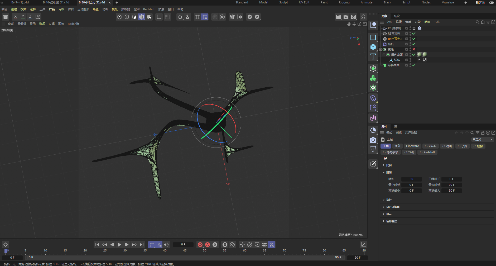
Task: Select the 信息 attribute tab
Action: tap(397, 146)
